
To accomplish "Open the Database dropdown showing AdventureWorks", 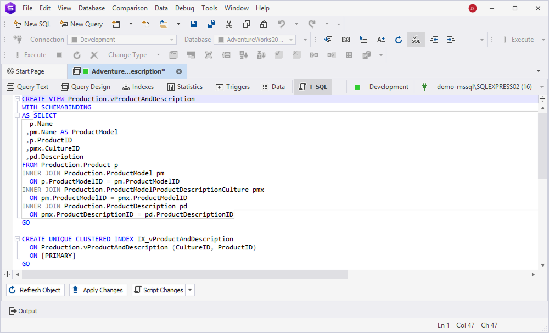I will (x=255, y=40).
